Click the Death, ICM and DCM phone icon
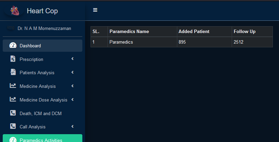This screenshot has height=142, width=279. coord(13,113)
